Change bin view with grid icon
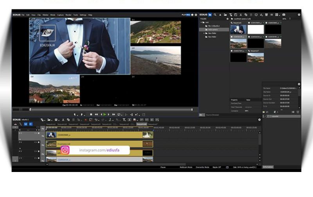This screenshot has width=313, height=197. [277, 15]
